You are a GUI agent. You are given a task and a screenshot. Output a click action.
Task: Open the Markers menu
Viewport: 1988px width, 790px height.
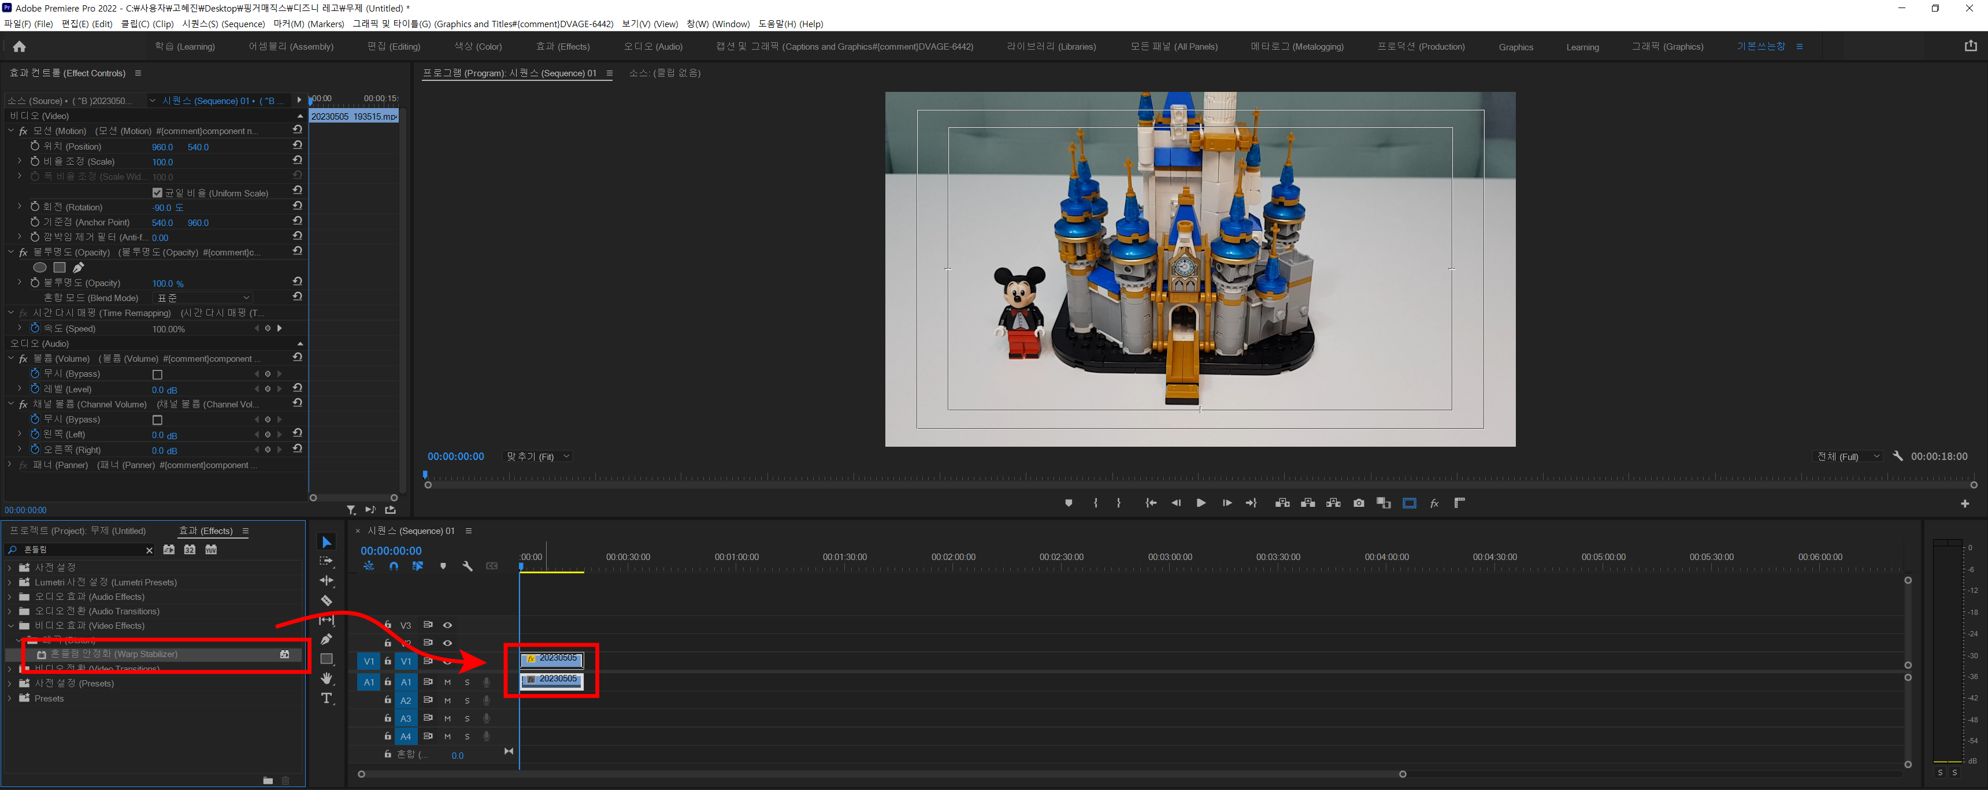[x=309, y=24]
